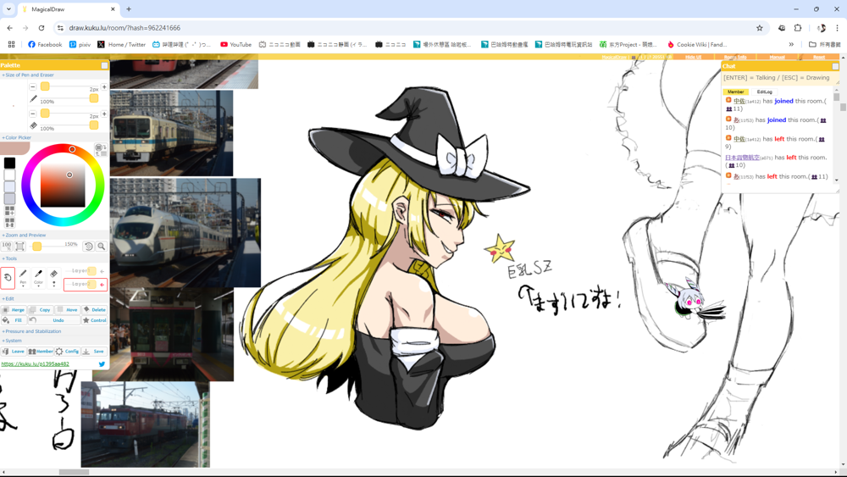This screenshot has height=477, width=847.
Task: Click the add-color-to-palette grid icon
Action: 9,211
